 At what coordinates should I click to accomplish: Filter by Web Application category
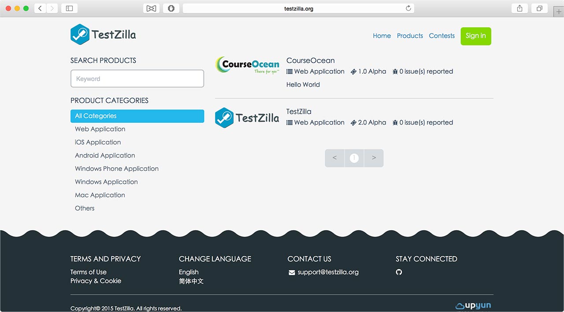(x=100, y=129)
